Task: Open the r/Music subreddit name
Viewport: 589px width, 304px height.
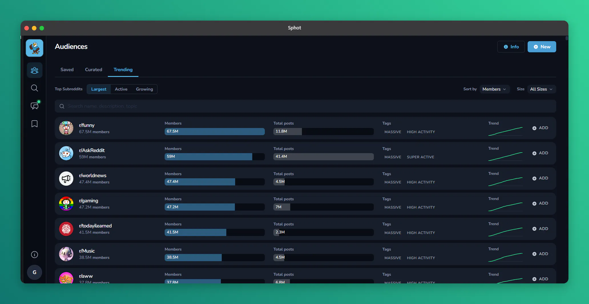Action: click(x=87, y=251)
